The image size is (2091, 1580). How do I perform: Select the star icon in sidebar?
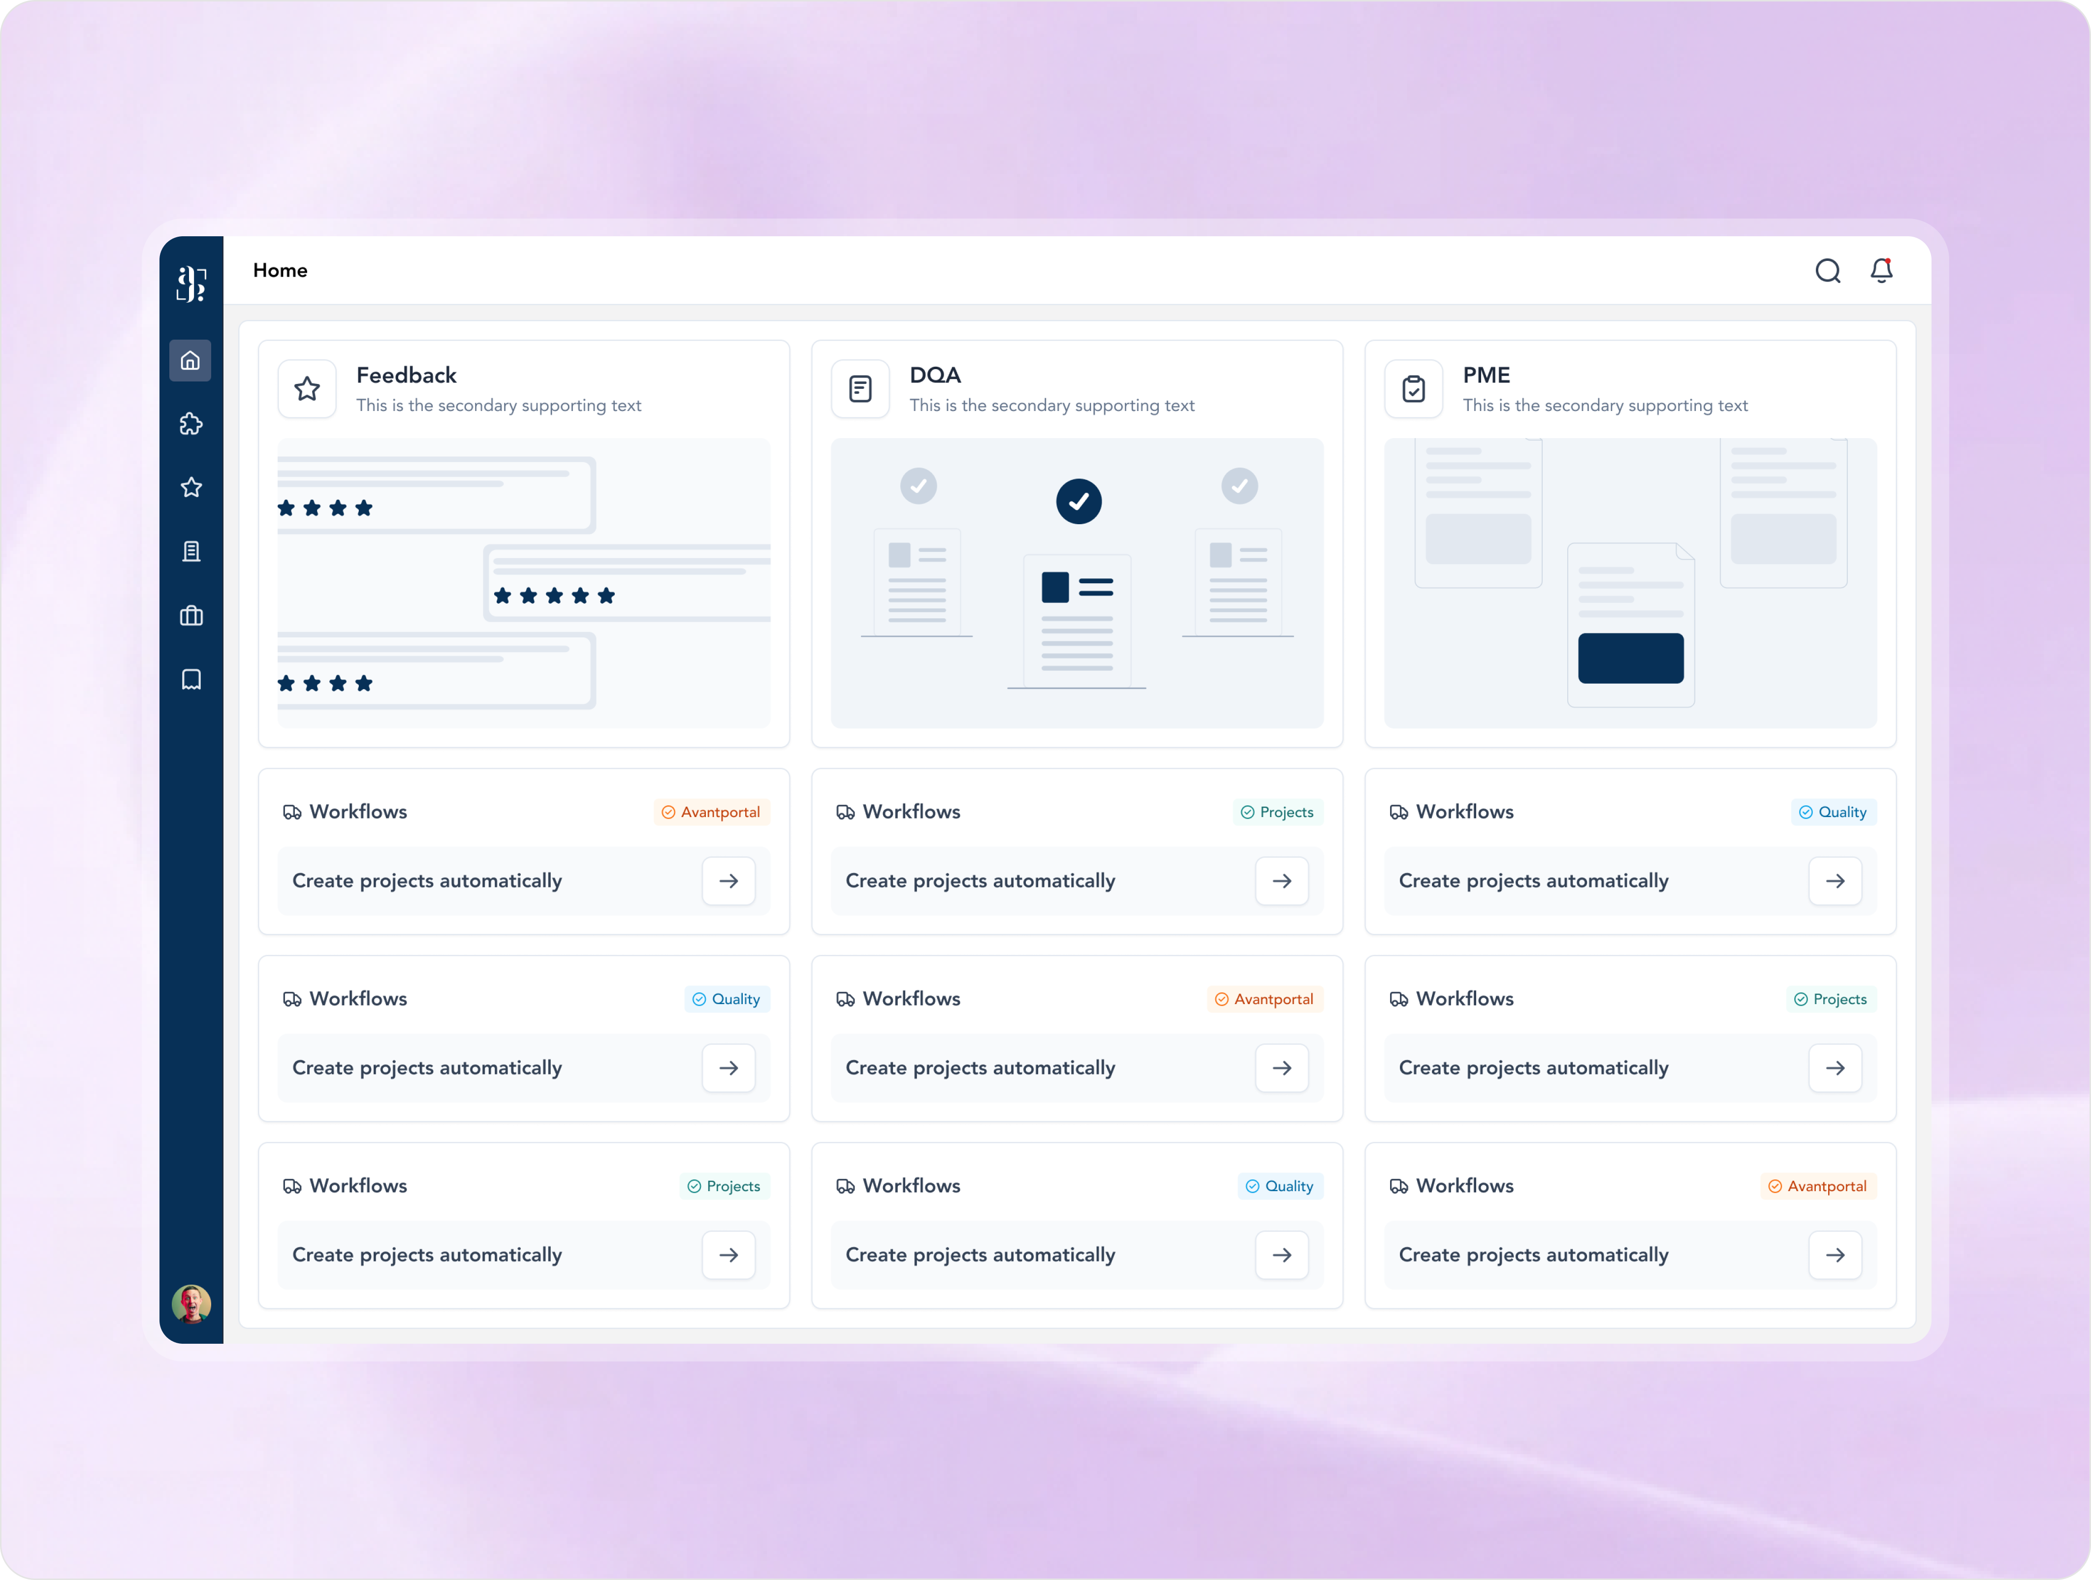[191, 487]
